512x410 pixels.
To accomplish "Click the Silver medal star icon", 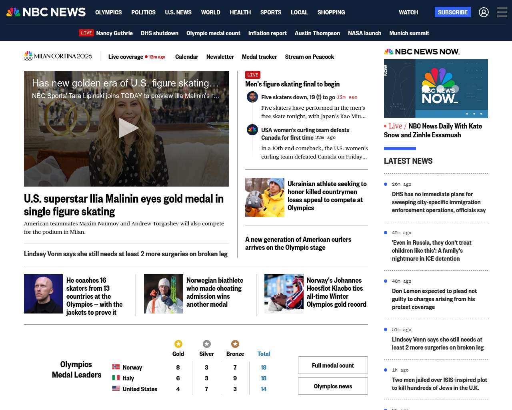I will [x=207, y=344].
